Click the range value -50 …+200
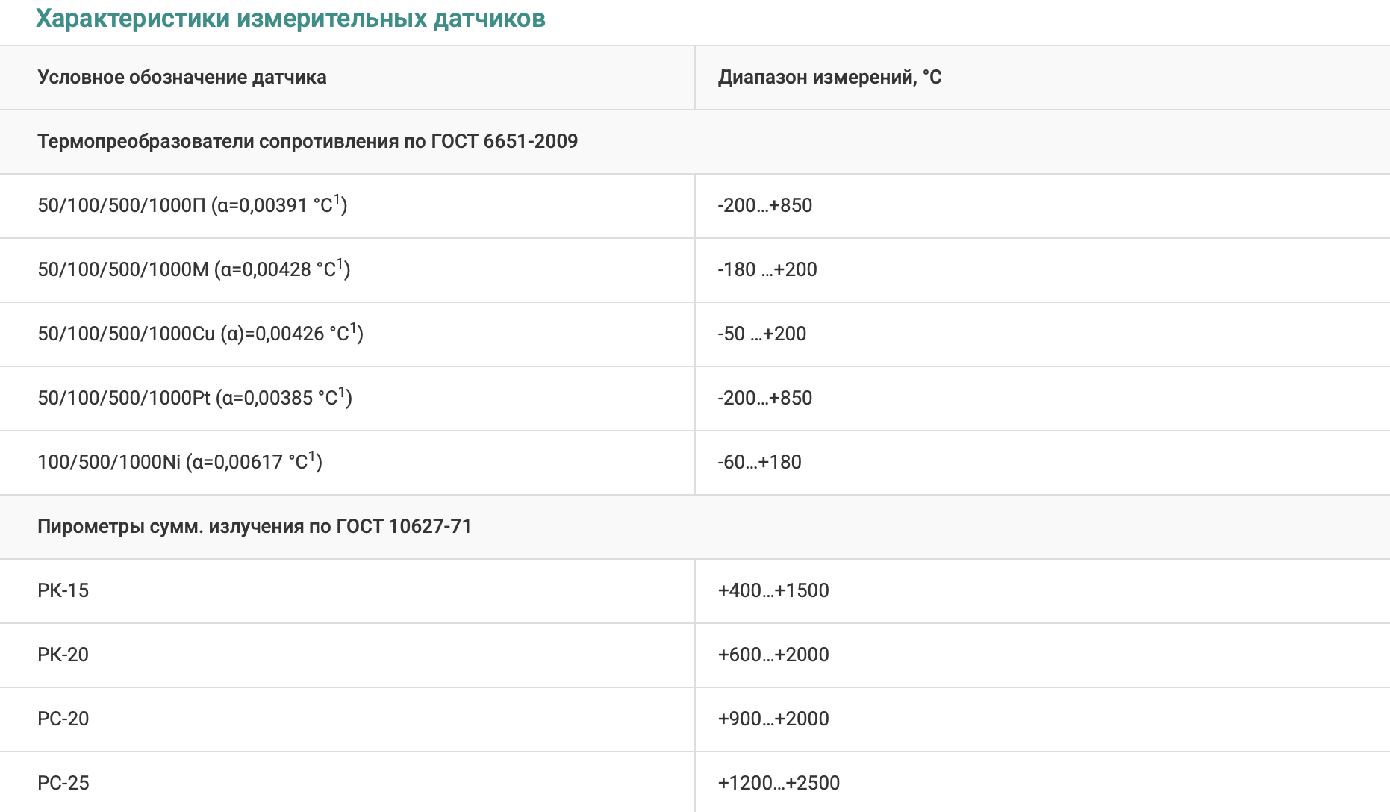The width and height of the screenshot is (1390, 812). 762,334
